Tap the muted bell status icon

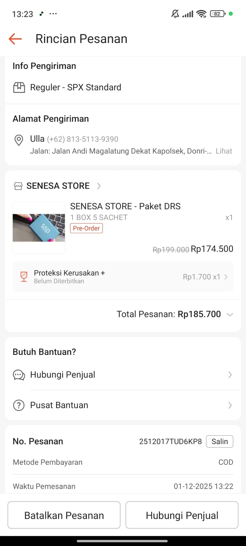coord(175,14)
